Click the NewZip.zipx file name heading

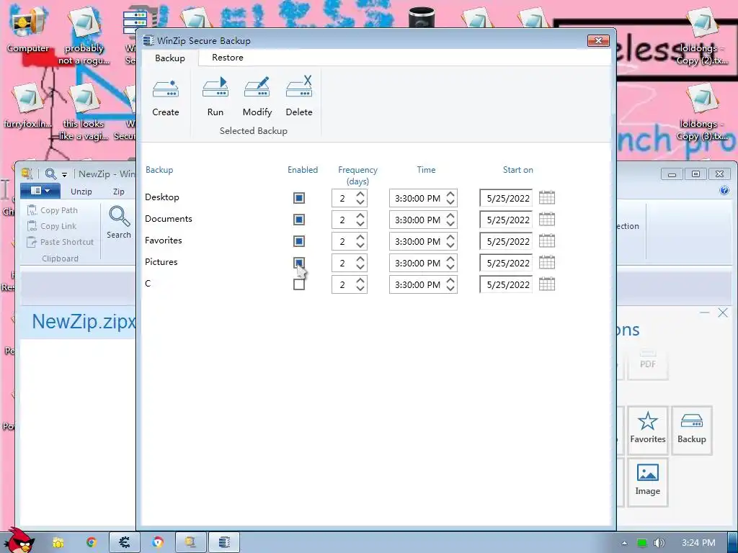click(84, 322)
